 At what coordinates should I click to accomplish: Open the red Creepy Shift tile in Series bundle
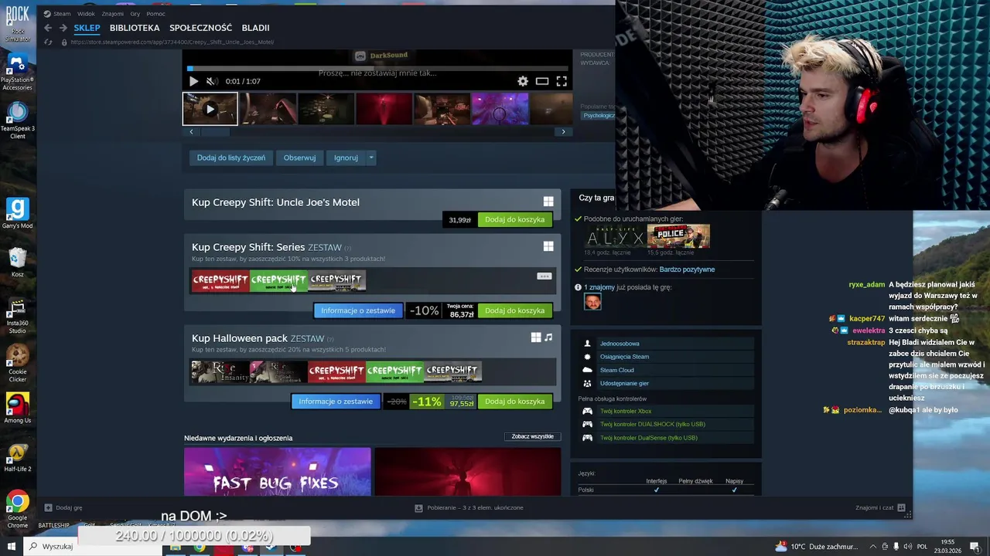[220, 281]
